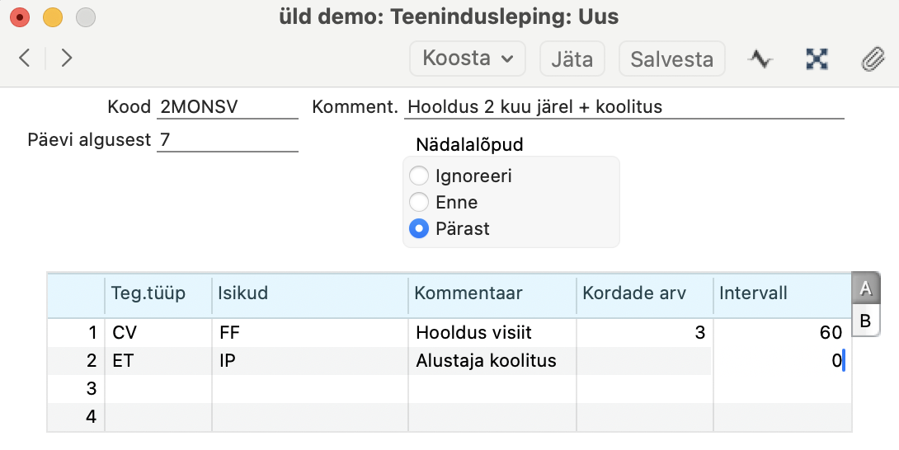Click the Kordade arv cell in row 2
This screenshot has width=899, height=450.
point(644,360)
